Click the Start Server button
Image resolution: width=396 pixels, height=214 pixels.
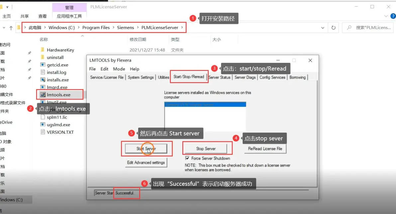(146, 148)
